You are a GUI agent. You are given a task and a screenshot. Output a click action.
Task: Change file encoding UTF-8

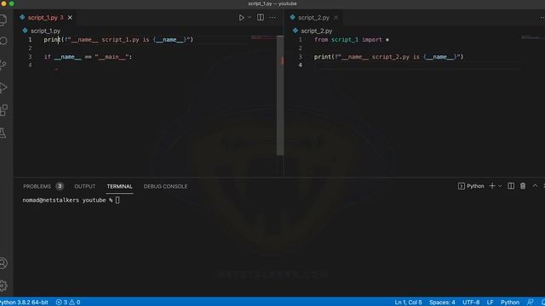[471, 303]
